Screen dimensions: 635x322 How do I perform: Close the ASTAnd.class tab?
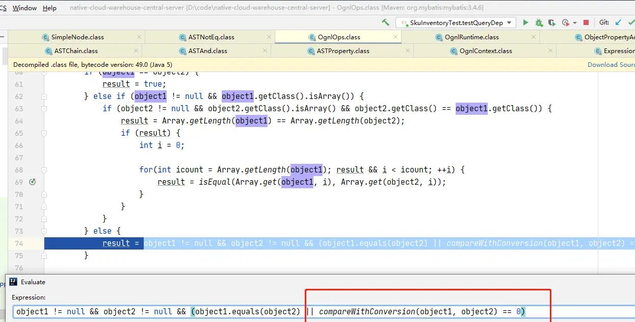click(264, 51)
